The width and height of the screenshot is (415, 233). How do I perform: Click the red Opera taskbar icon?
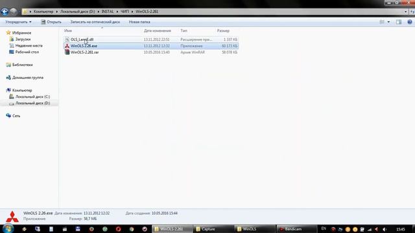pos(118,229)
